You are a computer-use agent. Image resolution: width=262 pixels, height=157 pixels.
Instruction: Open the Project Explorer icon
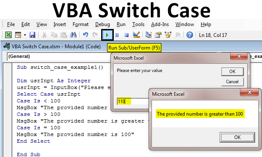click(148, 35)
